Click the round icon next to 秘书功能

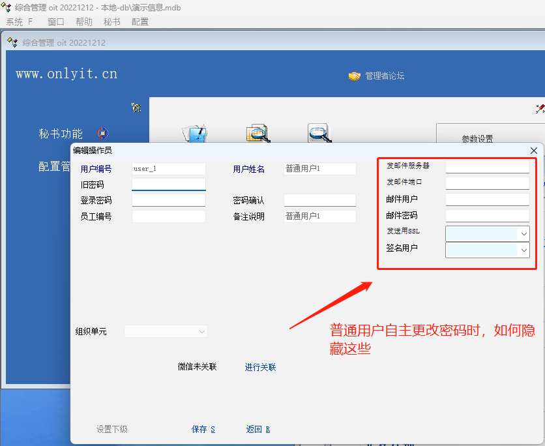tap(102, 134)
